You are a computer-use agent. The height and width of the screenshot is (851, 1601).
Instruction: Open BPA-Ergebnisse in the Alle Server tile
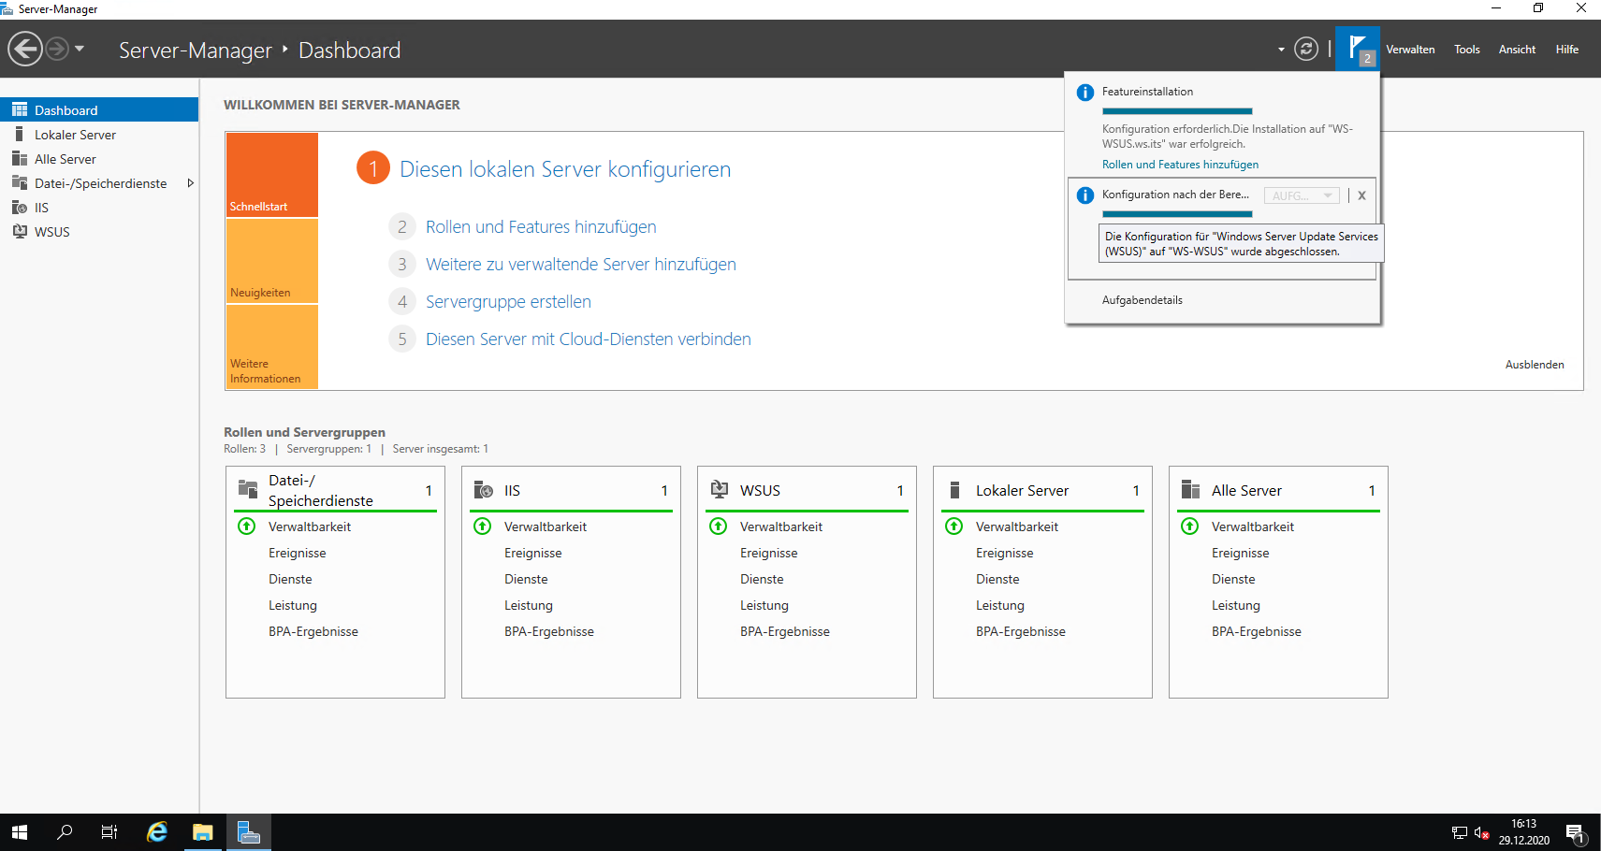pos(1257,631)
